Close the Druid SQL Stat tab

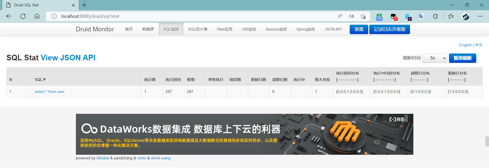[x=73, y=5]
